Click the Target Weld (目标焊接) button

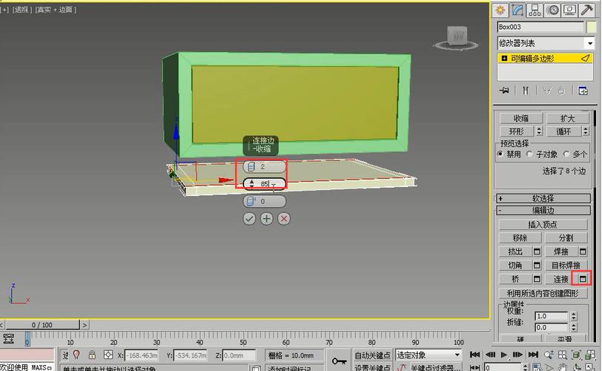(x=566, y=266)
